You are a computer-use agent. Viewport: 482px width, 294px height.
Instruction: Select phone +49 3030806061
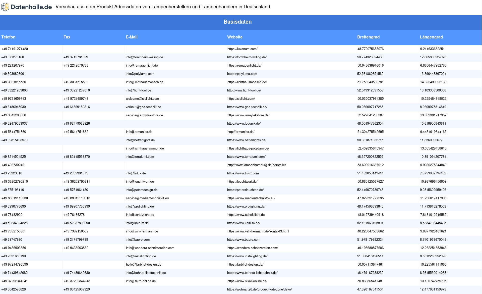[14, 74]
